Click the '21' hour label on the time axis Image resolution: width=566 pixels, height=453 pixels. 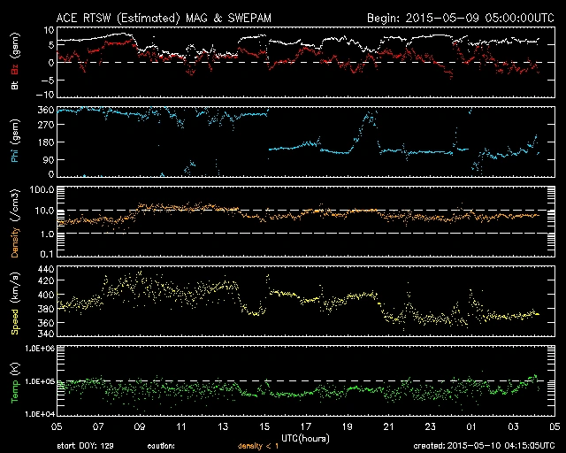click(389, 427)
